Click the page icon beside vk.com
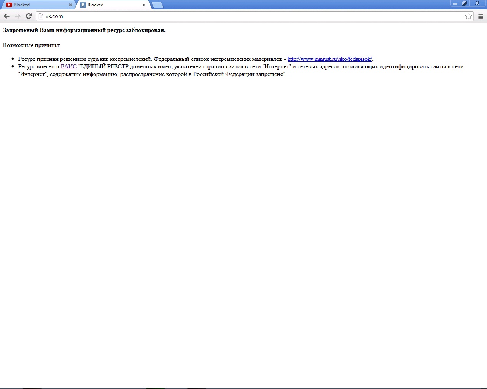487x389 pixels. click(41, 16)
